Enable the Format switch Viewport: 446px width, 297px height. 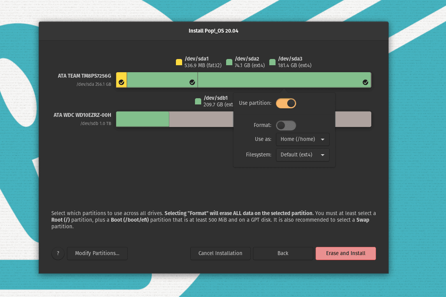[286, 125]
